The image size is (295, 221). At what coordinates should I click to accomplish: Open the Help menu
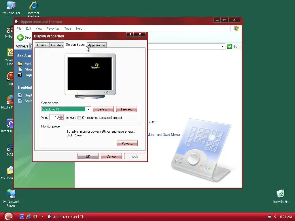79,28
